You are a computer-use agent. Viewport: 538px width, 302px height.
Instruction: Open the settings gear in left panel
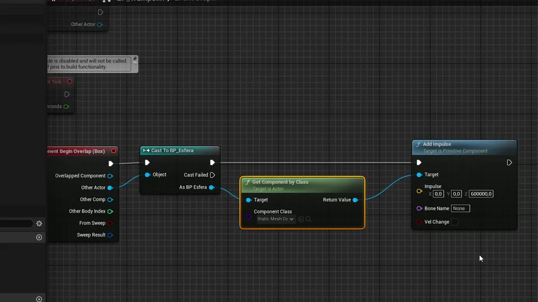(39, 224)
